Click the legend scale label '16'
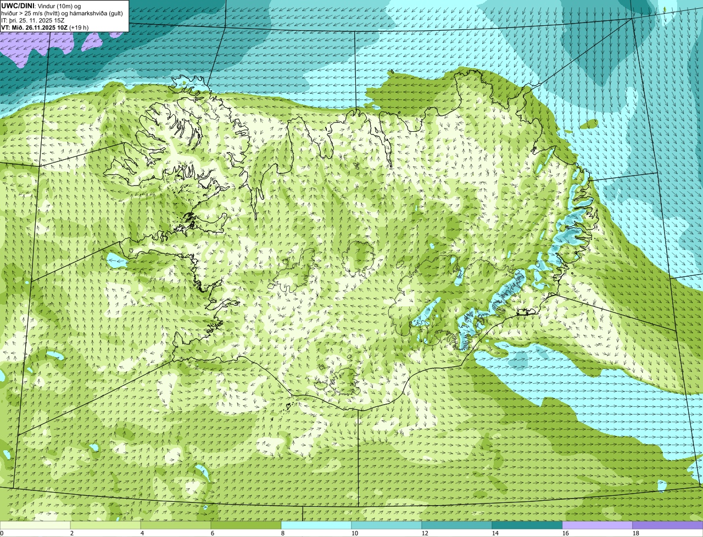 [566, 533]
